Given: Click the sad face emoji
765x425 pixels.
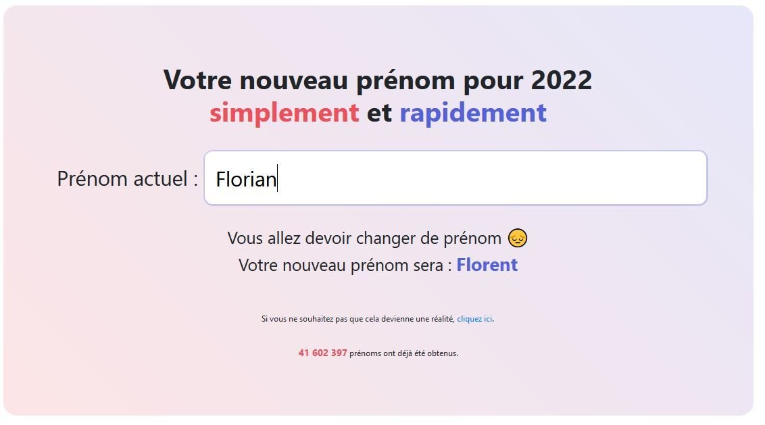Looking at the screenshot, I should point(517,238).
